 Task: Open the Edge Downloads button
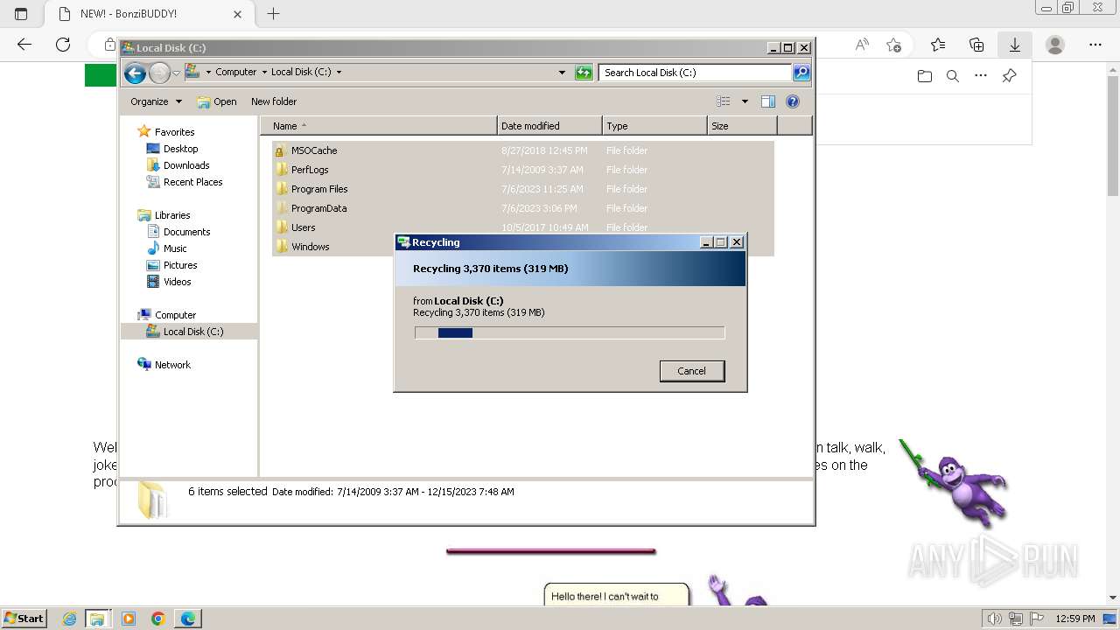[1015, 45]
